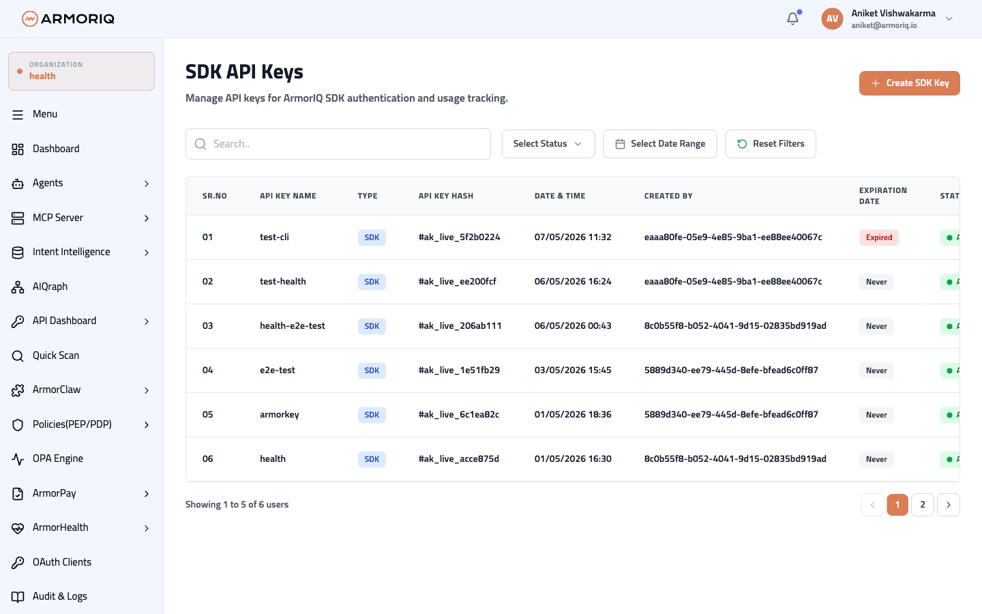Click the calendar icon in date range
The height and width of the screenshot is (614, 982).
point(620,144)
